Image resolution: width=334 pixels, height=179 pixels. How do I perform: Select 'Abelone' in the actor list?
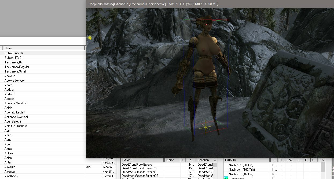tap(10, 76)
